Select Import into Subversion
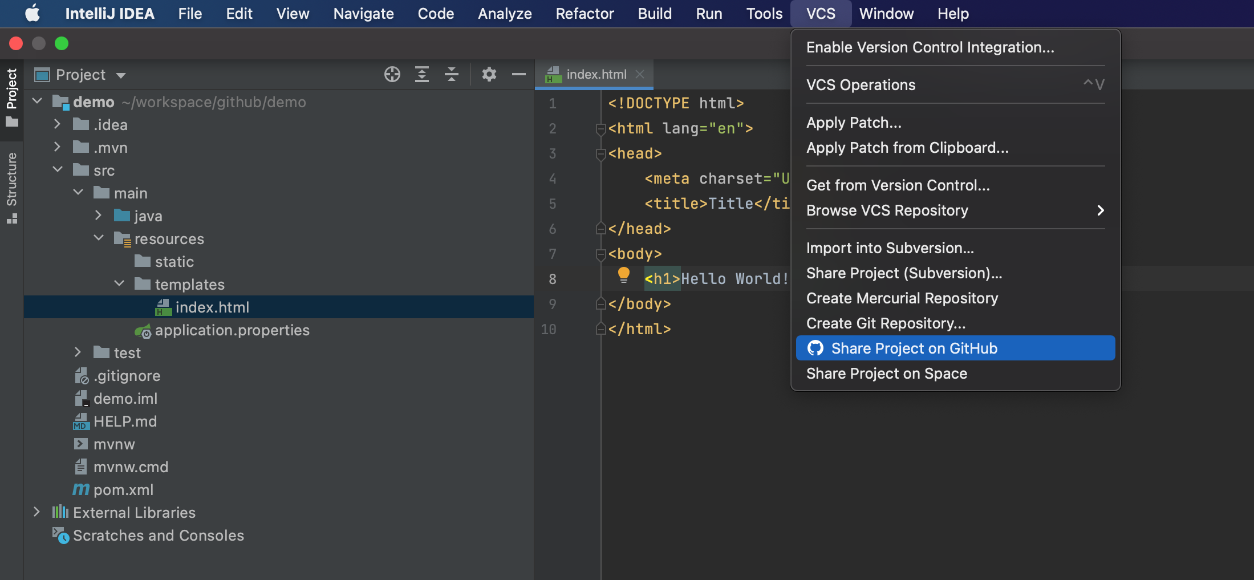The height and width of the screenshot is (580, 1254). tap(955, 248)
